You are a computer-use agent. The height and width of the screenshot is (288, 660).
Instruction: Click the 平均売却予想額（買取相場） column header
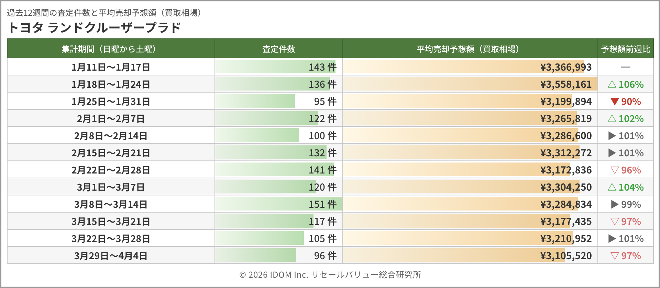470,49
